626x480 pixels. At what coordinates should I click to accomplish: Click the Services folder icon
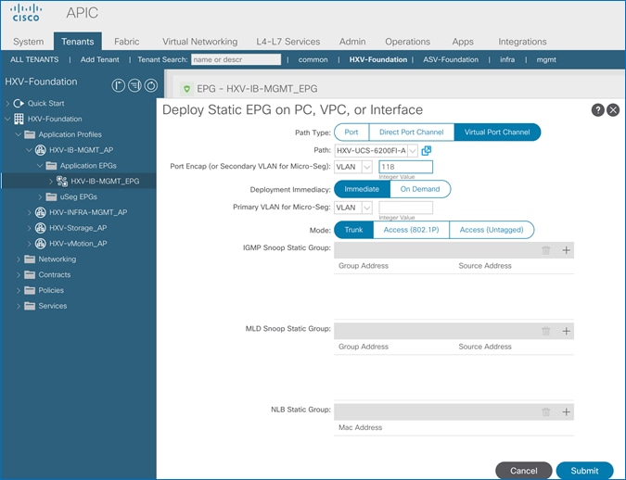point(30,306)
